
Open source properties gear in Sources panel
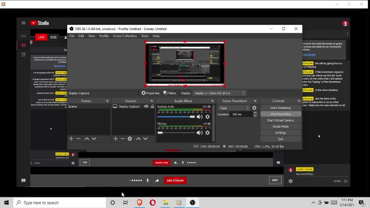pyautogui.click(x=130, y=139)
